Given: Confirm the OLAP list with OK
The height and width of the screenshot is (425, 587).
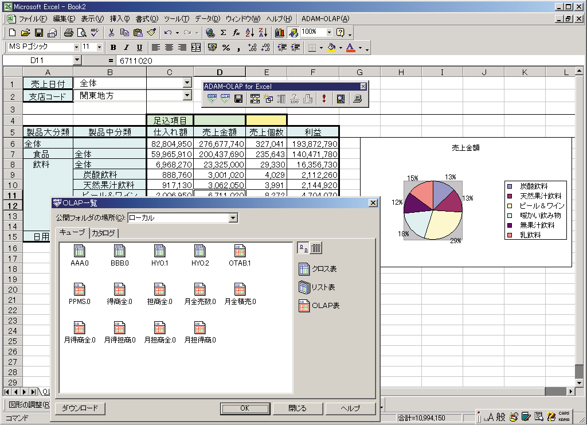Looking at the screenshot, I should (245, 408).
